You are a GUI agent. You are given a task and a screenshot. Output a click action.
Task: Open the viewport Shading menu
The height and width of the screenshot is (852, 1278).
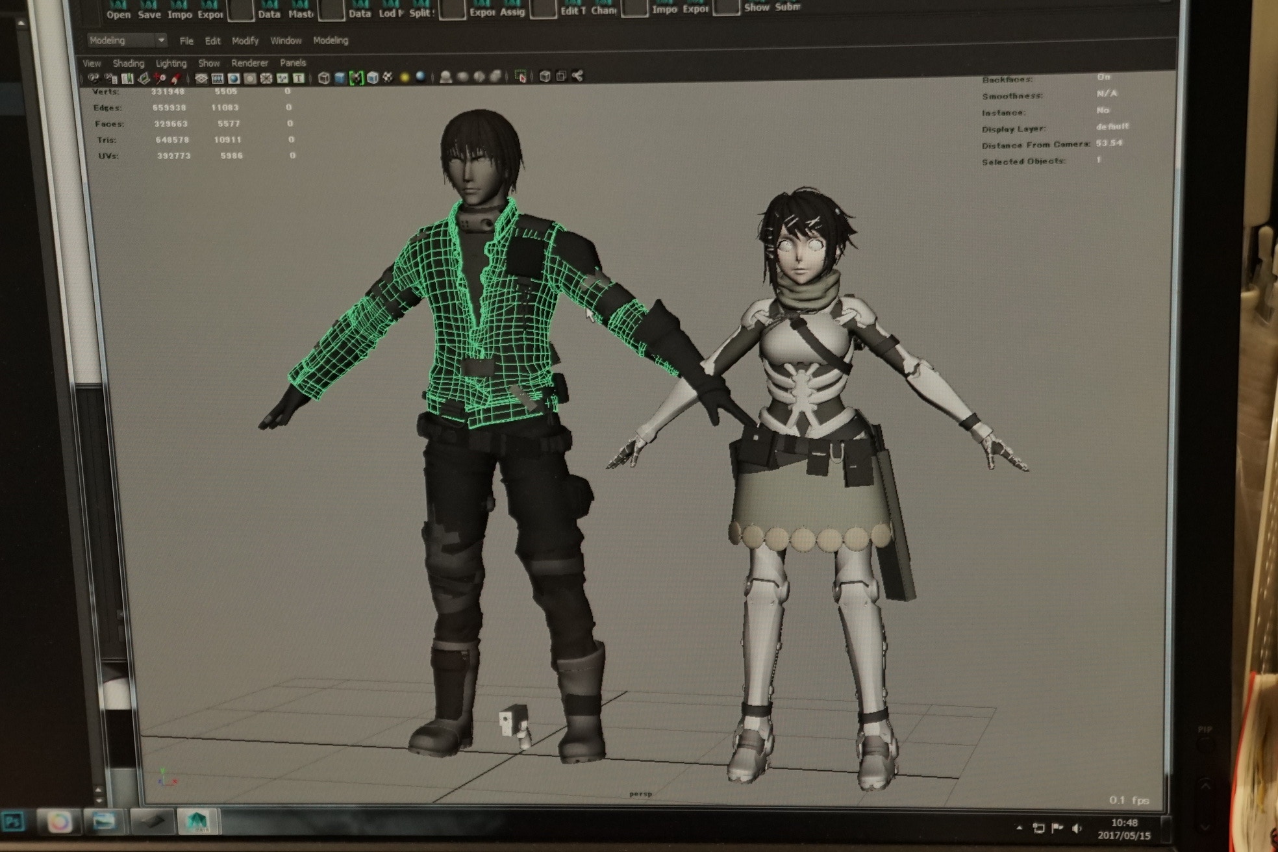tap(129, 64)
